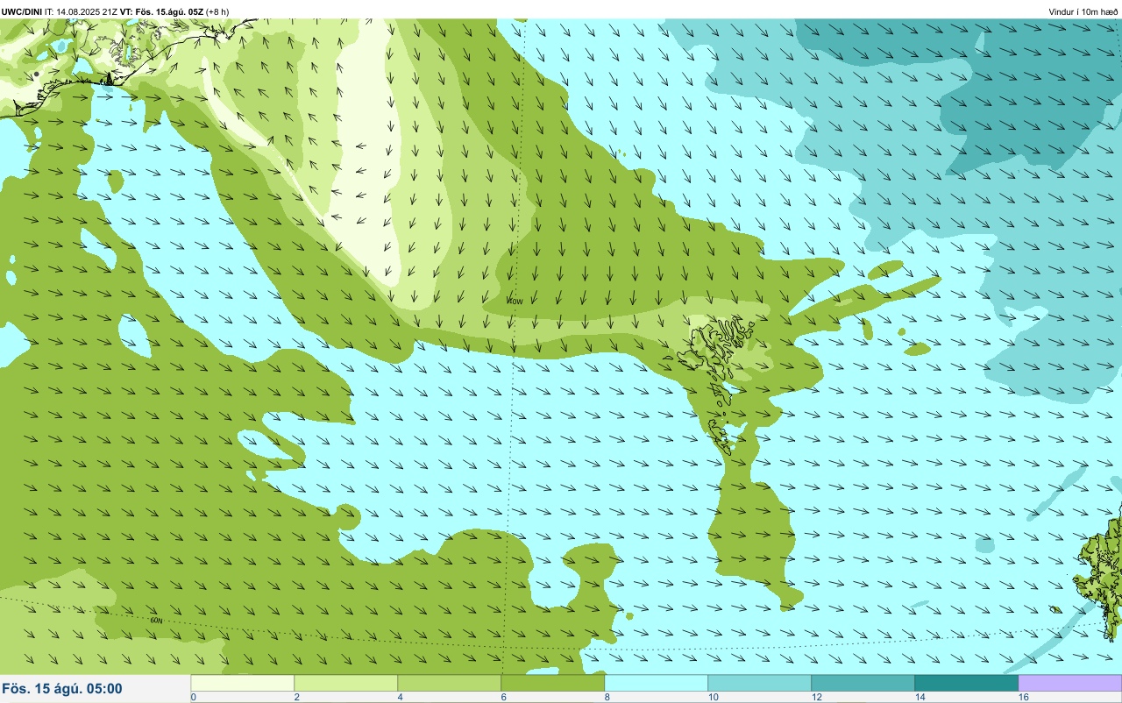Click the 'Fös. 15 ágú. 05:00' timestamp label
Image resolution: width=1122 pixels, height=703 pixels.
click(62, 689)
